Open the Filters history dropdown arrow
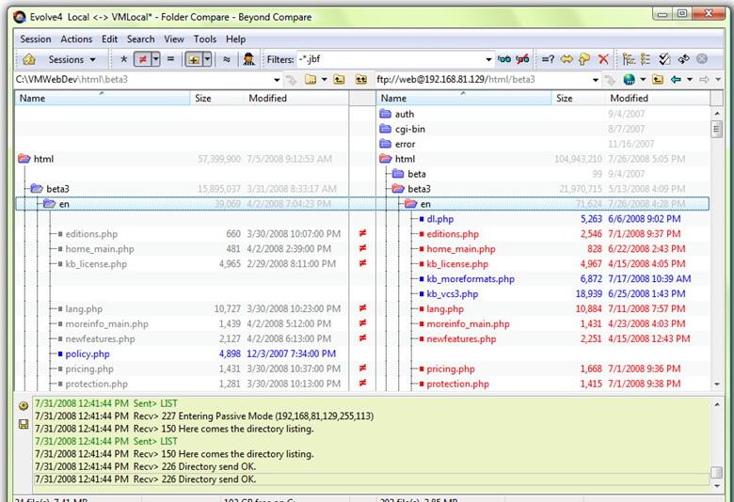Image resolution: width=734 pixels, height=502 pixels. tap(488, 59)
